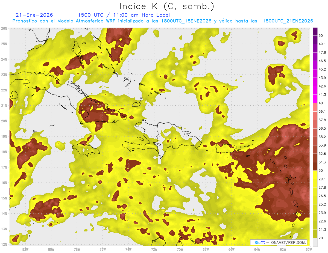328x253 pixels.
Task: Click the '21N' latitude axis label
Action: coord(4,105)
